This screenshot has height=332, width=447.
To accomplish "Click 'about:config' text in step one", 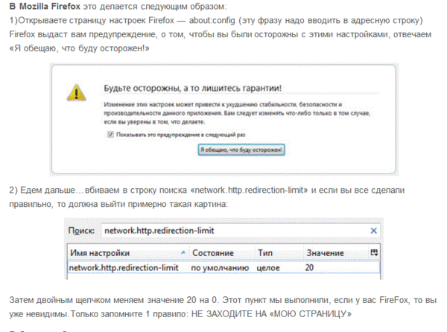I will tap(212, 21).
